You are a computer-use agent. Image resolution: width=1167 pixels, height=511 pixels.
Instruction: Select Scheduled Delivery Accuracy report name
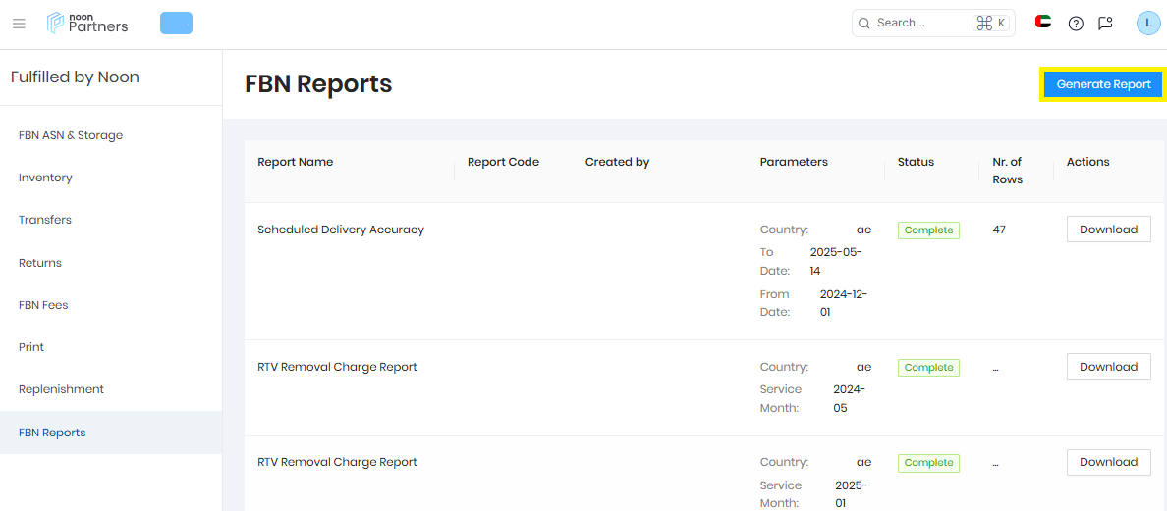(x=341, y=230)
